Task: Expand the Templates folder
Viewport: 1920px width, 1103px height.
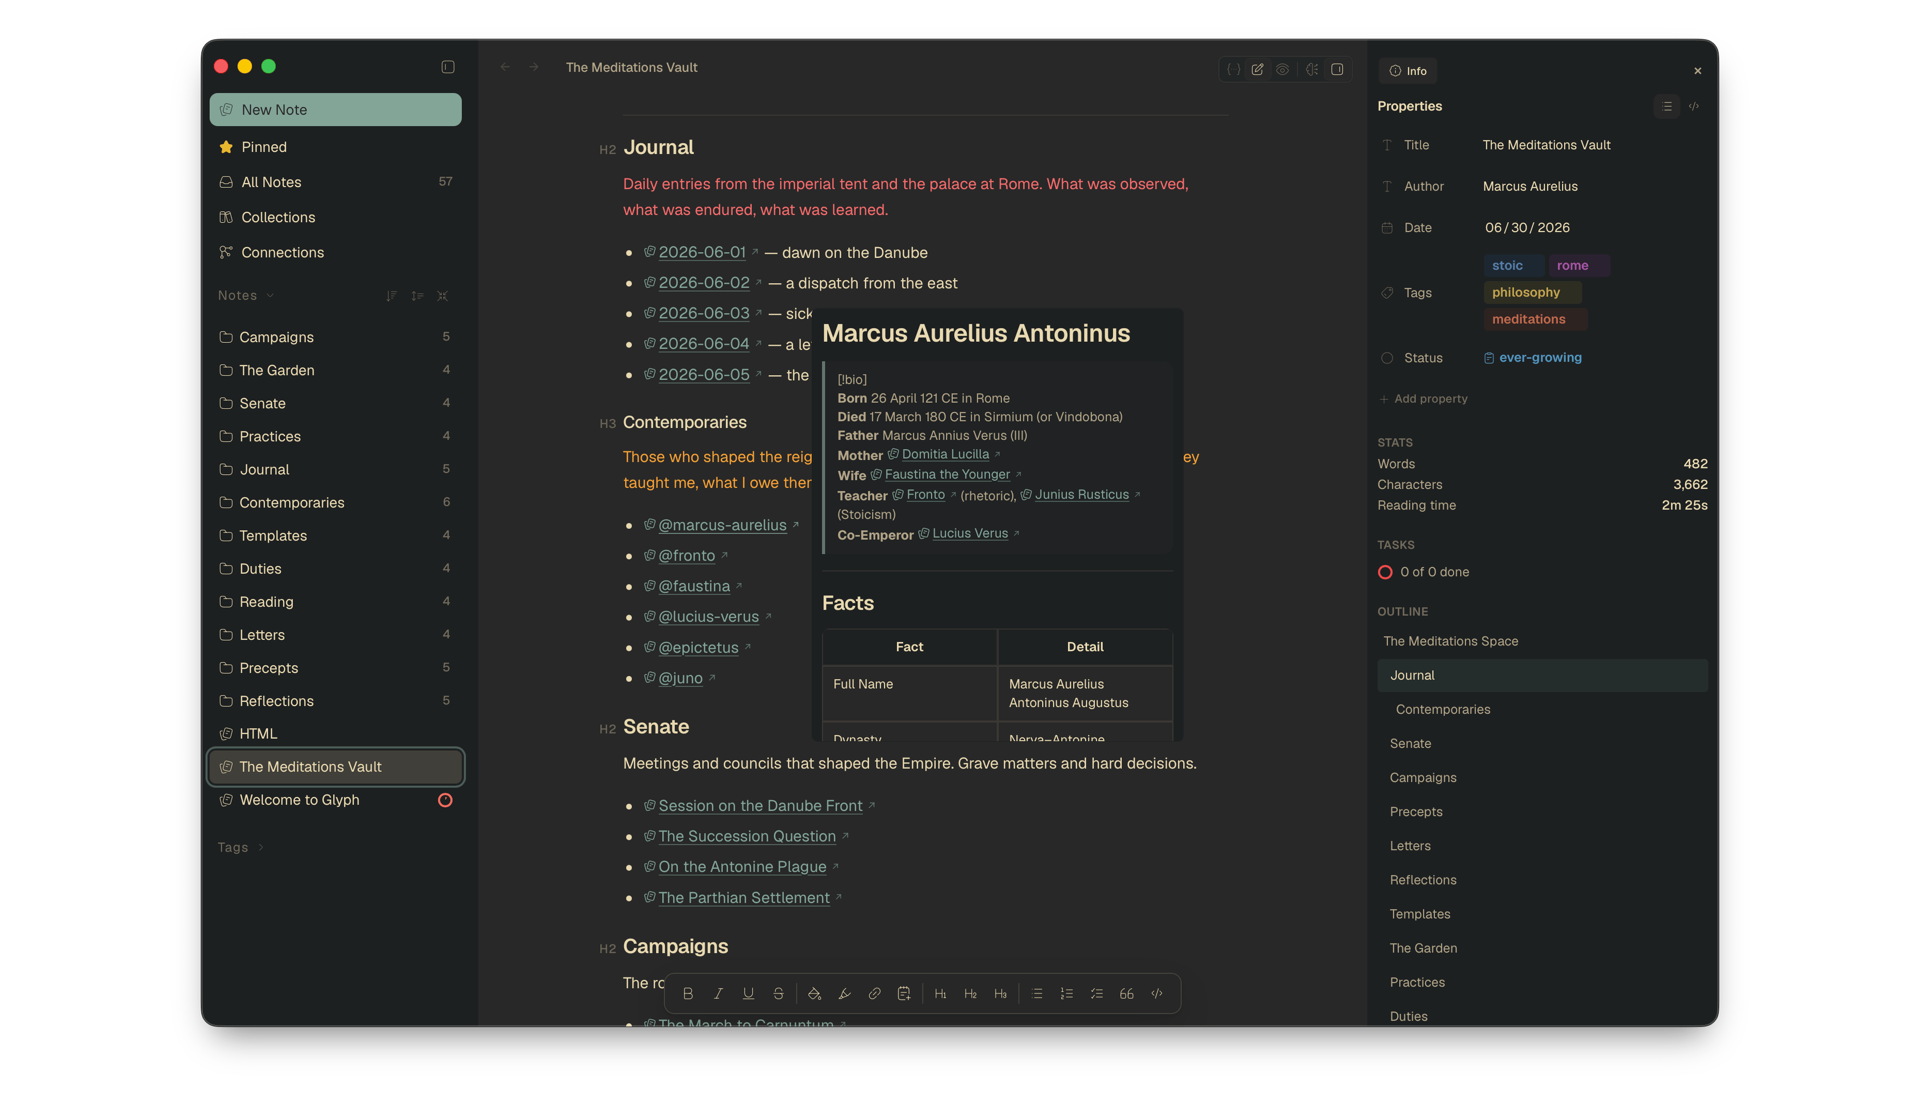Action: pyautogui.click(x=335, y=535)
